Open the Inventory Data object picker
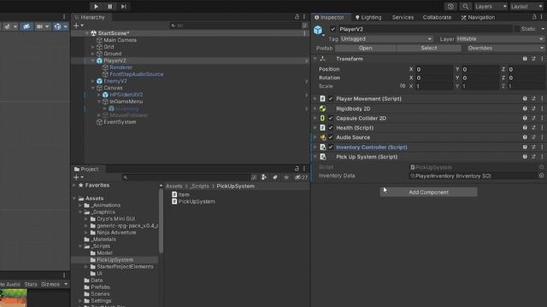Screen dimensions: 547x307 click(x=541, y=176)
